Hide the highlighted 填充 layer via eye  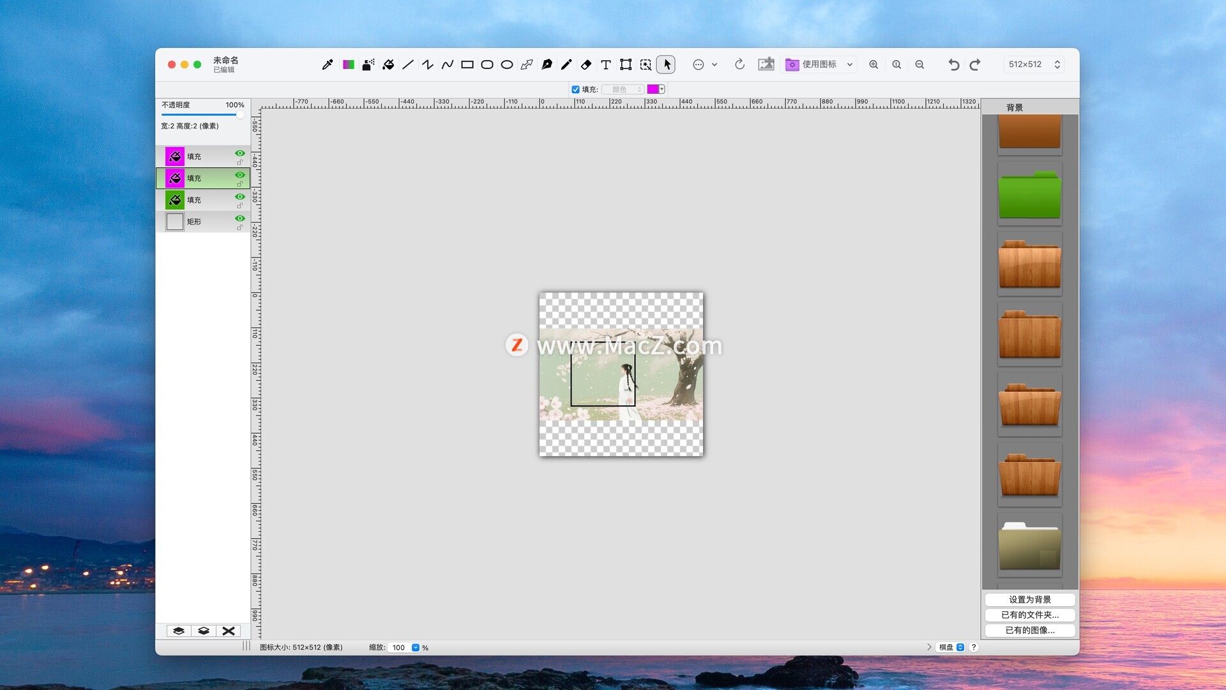click(x=240, y=175)
